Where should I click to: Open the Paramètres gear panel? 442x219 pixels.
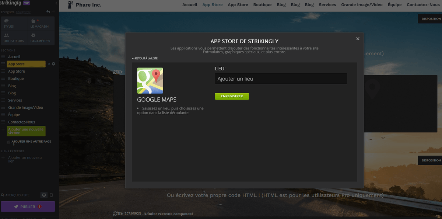(41, 38)
